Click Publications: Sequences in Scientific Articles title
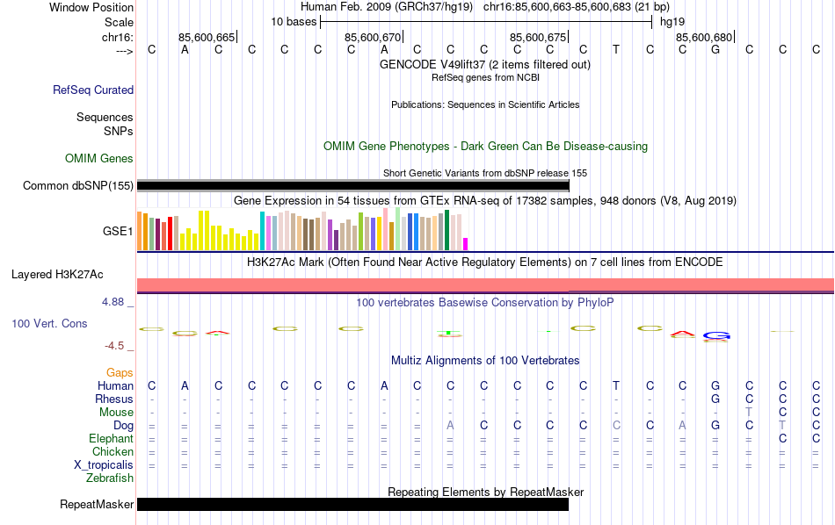 coord(485,104)
